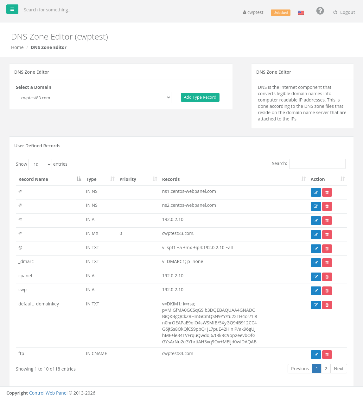363x399 pixels.
Task: Edit the IN MX record
Action: click(x=316, y=234)
